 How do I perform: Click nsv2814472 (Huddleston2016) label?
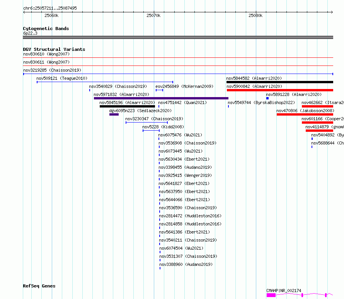coord(190,216)
